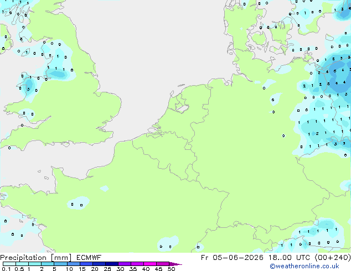
Task: Click the '20' legend value
Action: (95, 269)
